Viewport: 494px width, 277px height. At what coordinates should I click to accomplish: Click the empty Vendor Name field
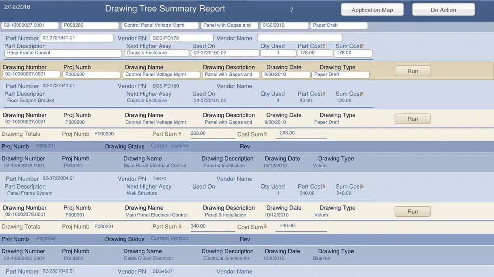tap(299, 38)
